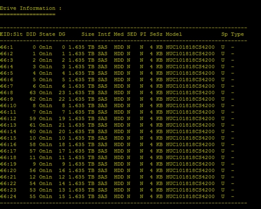
Task: Click the 'SeSz' column header
Action: pos(156,34)
